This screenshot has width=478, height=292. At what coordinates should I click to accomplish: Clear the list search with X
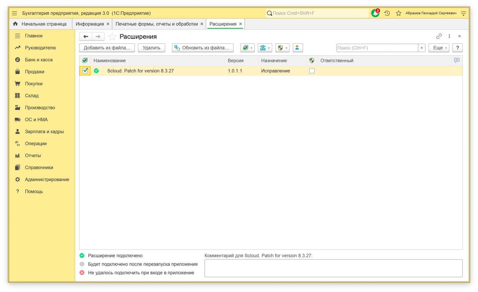[x=422, y=48]
